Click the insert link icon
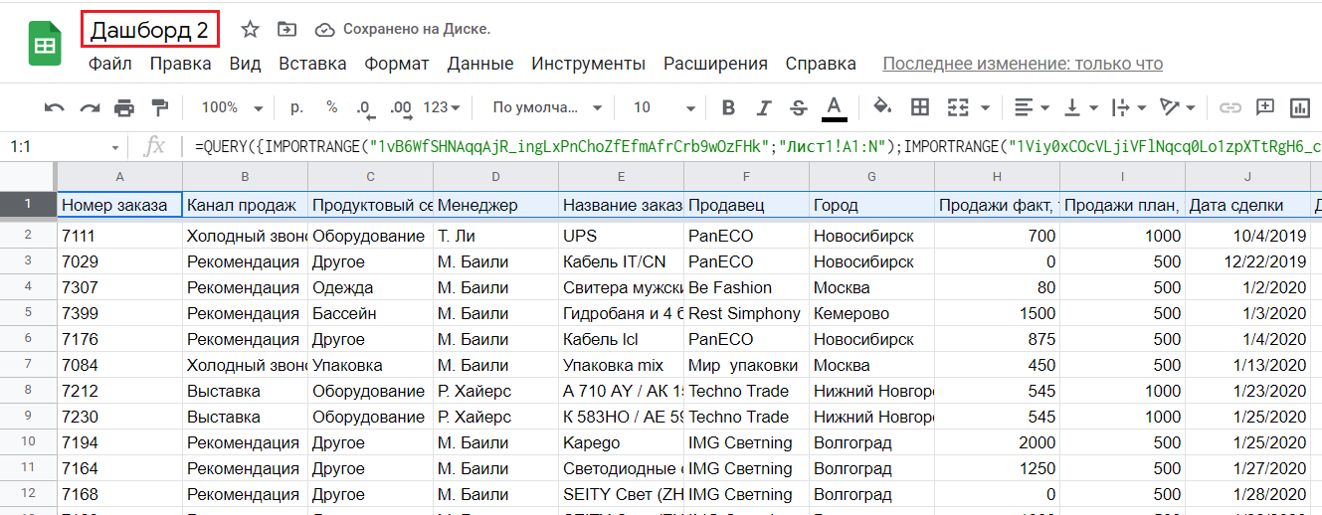 (1230, 107)
